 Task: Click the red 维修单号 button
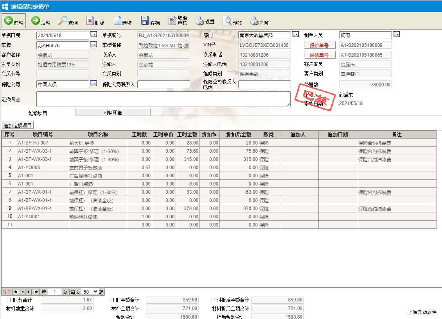(x=319, y=55)
